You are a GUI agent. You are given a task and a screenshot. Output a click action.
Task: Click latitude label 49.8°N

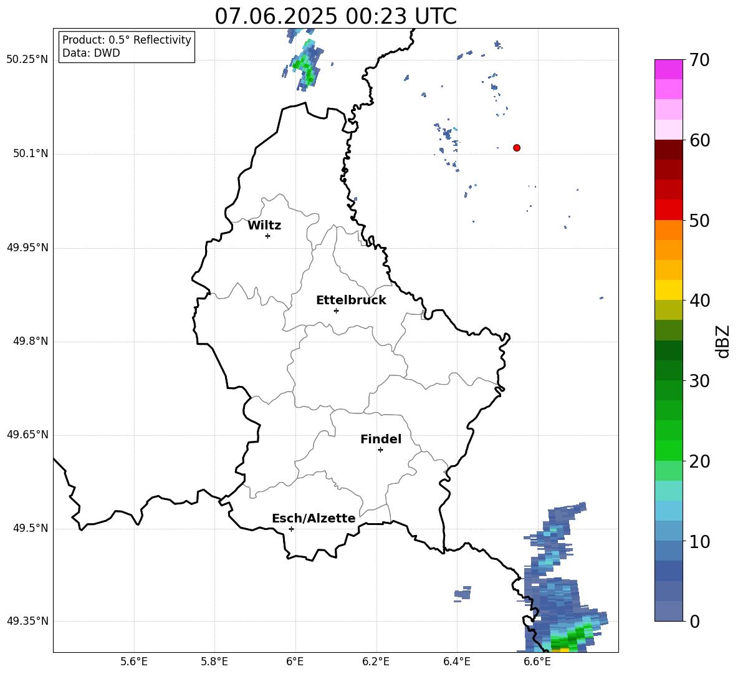(31, 341)
